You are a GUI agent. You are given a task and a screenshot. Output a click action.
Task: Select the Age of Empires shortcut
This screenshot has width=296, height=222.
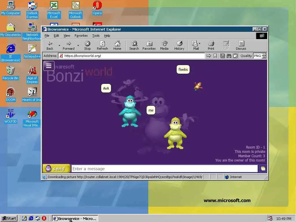coord(32,75)
